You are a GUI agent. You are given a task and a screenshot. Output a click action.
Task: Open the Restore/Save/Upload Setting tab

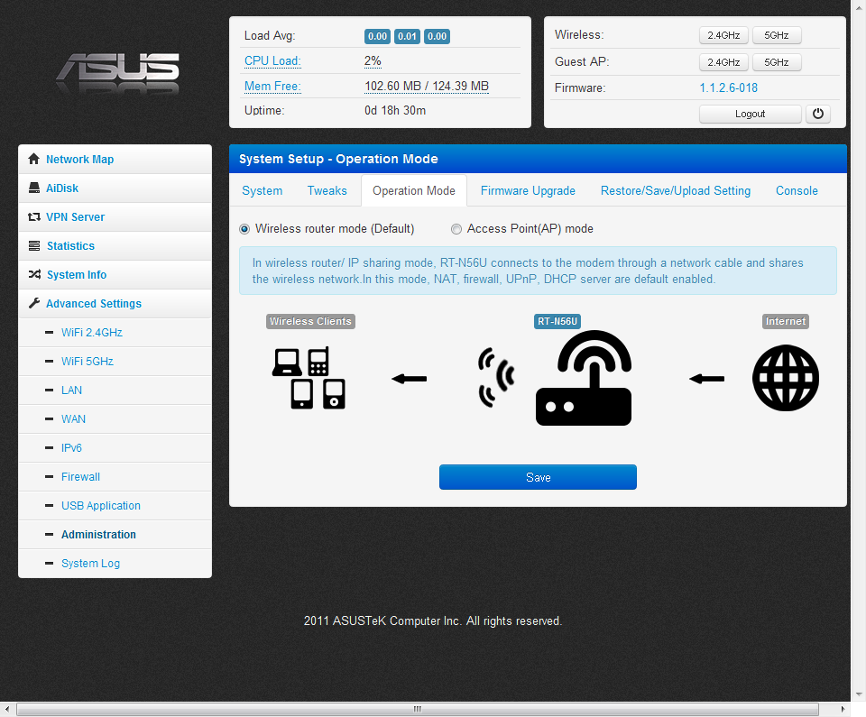675,191
